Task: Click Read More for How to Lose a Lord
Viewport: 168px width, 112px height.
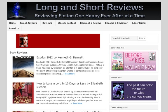Action: [77, 103]
